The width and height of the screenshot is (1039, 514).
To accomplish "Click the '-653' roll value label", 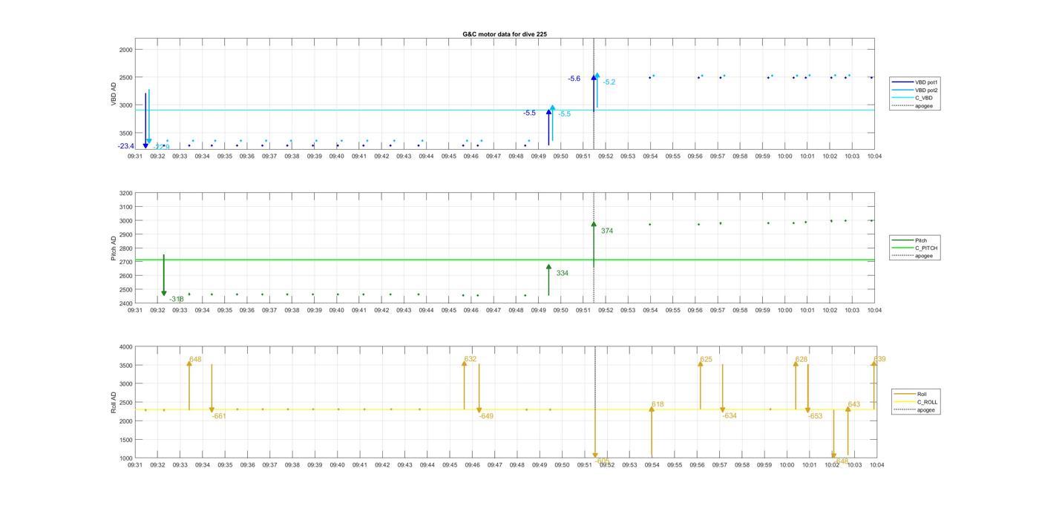I will coord(815,416).
